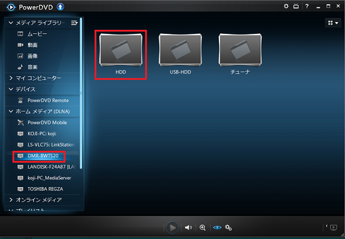Click the sidebar vertical scrollbar
The width and height of the screenshot is (345, 239).
81,93
